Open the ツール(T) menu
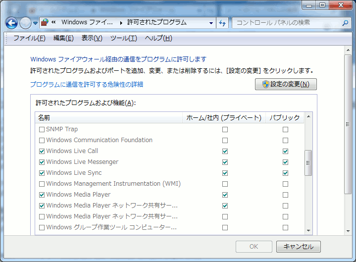Image resolution: width=356 pixels, height=262 pixels. click(x=123, y=38)
